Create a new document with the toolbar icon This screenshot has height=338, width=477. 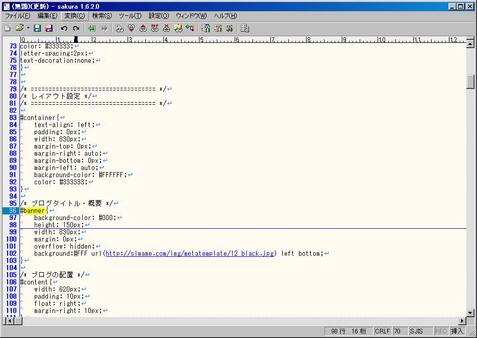pos(8,28)
